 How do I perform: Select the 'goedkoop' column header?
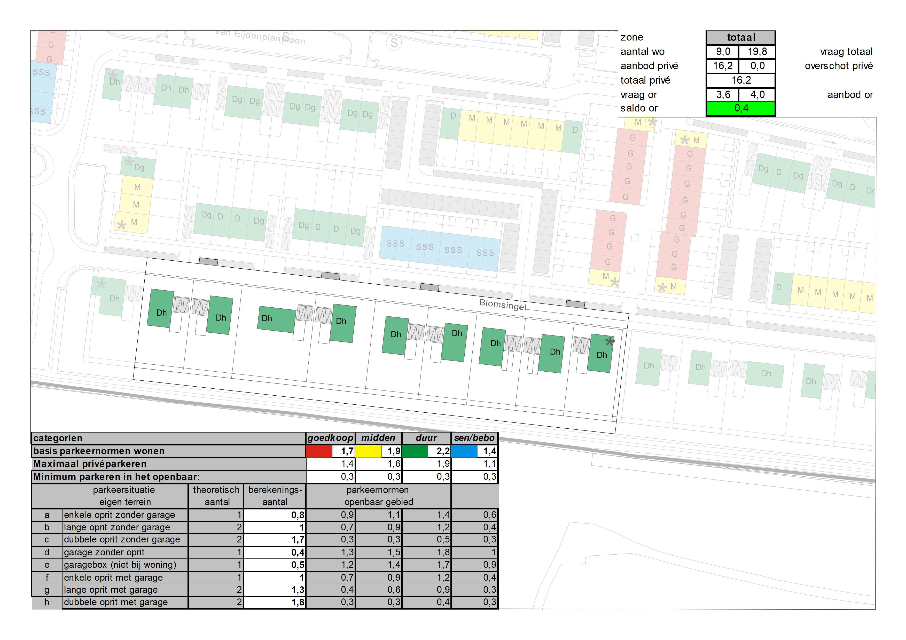331,438
